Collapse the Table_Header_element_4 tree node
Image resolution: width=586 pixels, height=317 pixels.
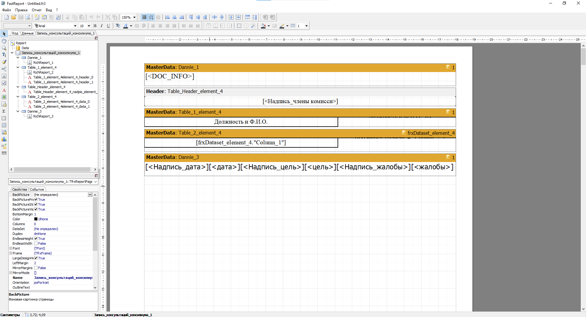(18, 87)
